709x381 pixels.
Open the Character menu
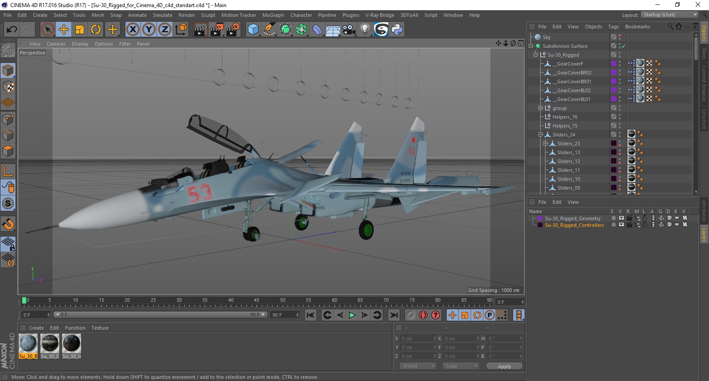[x=301, y=15]
